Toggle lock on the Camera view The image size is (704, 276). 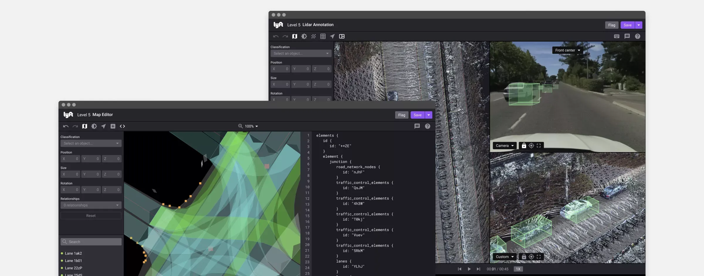pos(524,146)
